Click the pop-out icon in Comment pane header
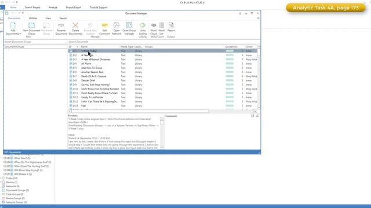The image size is (371, 208). (x=253, y=116)
